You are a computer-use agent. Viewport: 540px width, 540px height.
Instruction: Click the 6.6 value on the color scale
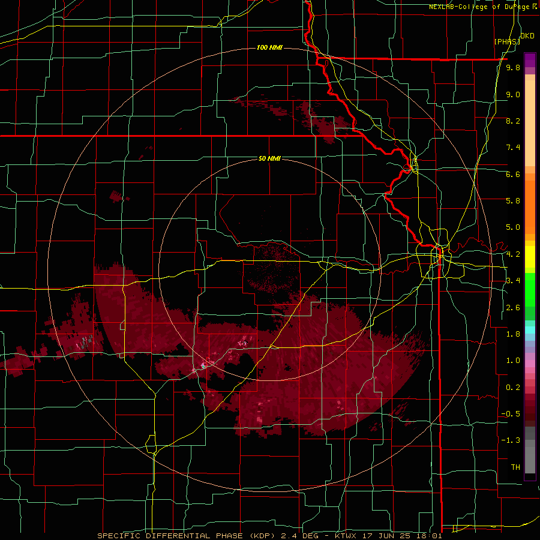(513, 174)
